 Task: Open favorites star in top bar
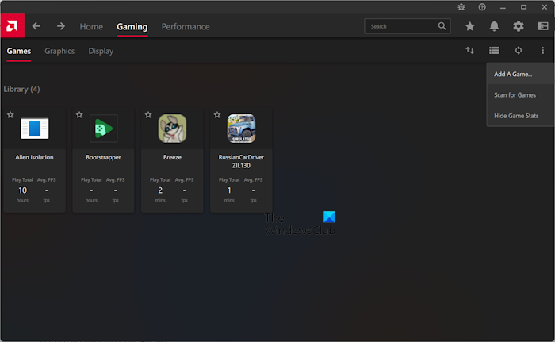[470, 26]
